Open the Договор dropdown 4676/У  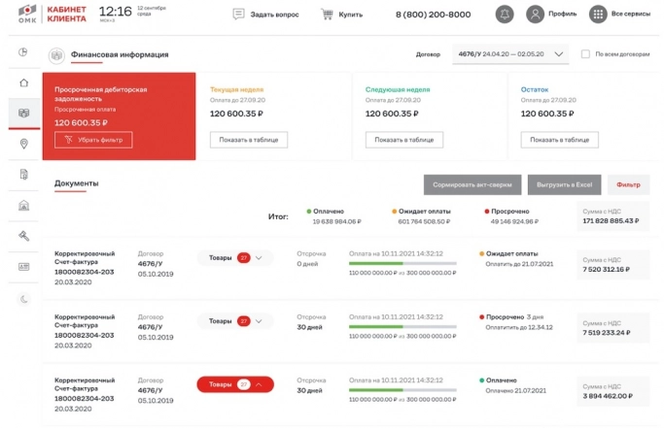click(510, 54)
